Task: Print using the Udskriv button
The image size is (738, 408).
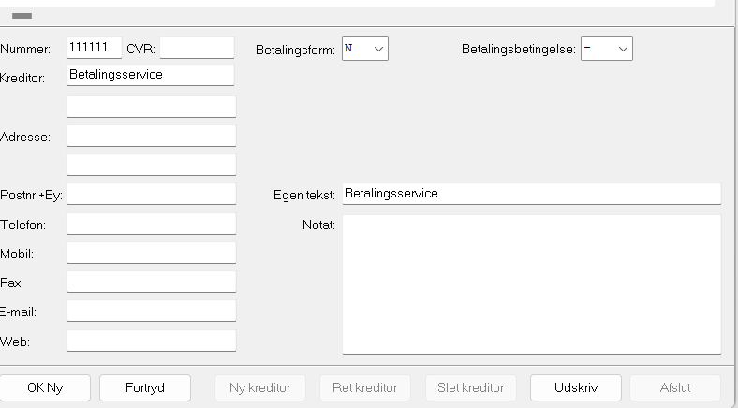Action: (576, 387)
